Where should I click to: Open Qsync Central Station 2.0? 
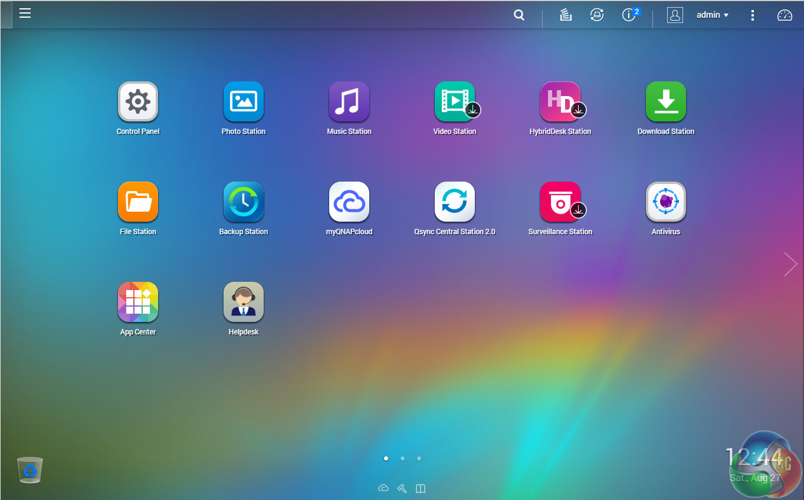(454, 202)
